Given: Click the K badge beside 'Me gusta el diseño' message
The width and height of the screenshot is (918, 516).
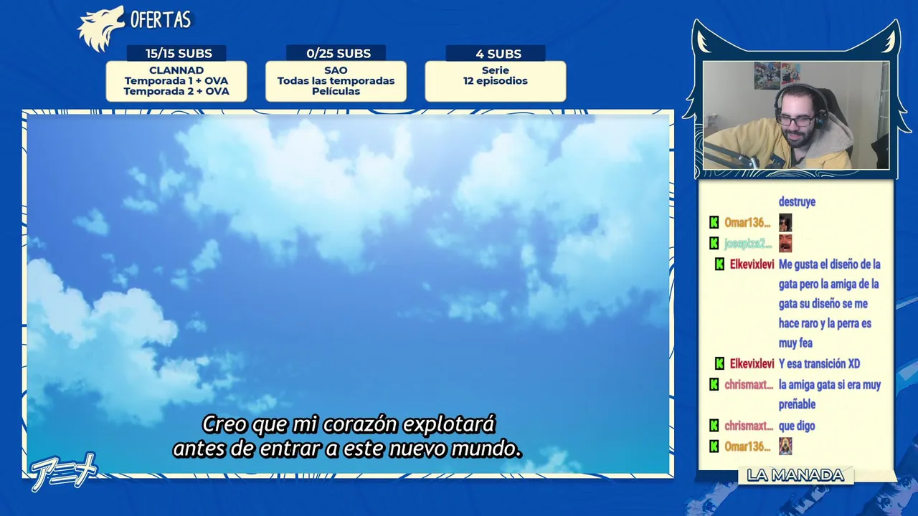Looking at the screenshot, I should tap(719, 264).
